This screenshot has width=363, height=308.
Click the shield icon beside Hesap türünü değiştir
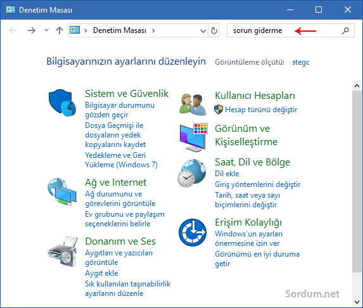click(219, 109)
